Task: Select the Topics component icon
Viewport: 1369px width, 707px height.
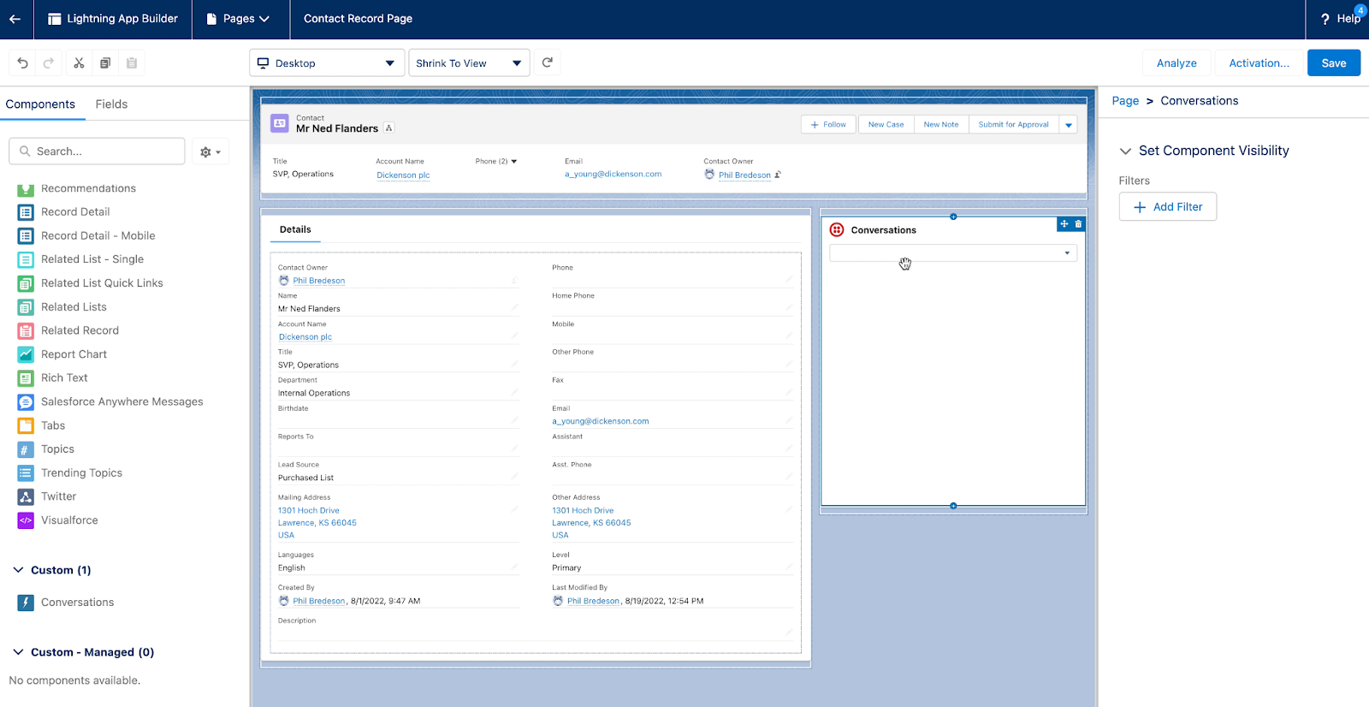Action: pyautogui.click(x=26, y=449)
